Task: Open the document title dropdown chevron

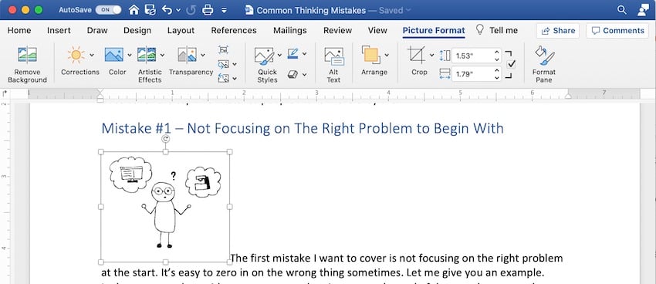Action: (x=408, y=10)
